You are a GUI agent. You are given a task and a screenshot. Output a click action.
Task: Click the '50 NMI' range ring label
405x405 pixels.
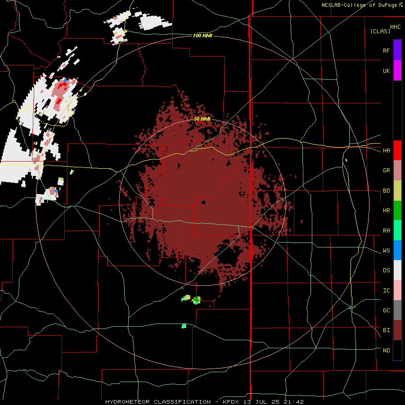pyautogui.click(x=202, y=119)
